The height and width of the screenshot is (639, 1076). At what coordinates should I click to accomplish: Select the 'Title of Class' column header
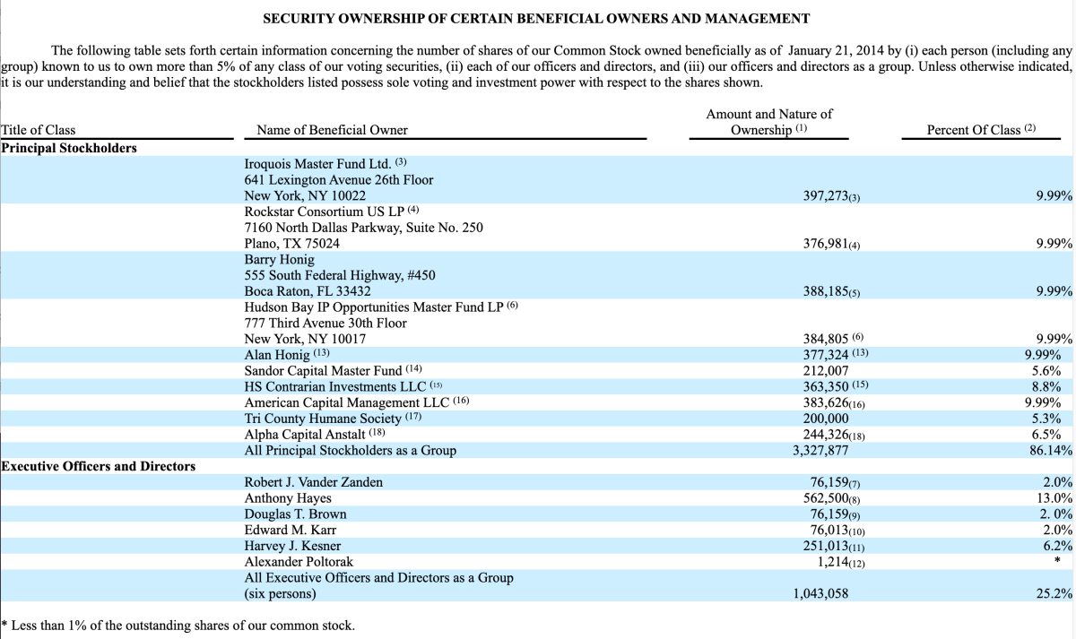coord(39,130)
